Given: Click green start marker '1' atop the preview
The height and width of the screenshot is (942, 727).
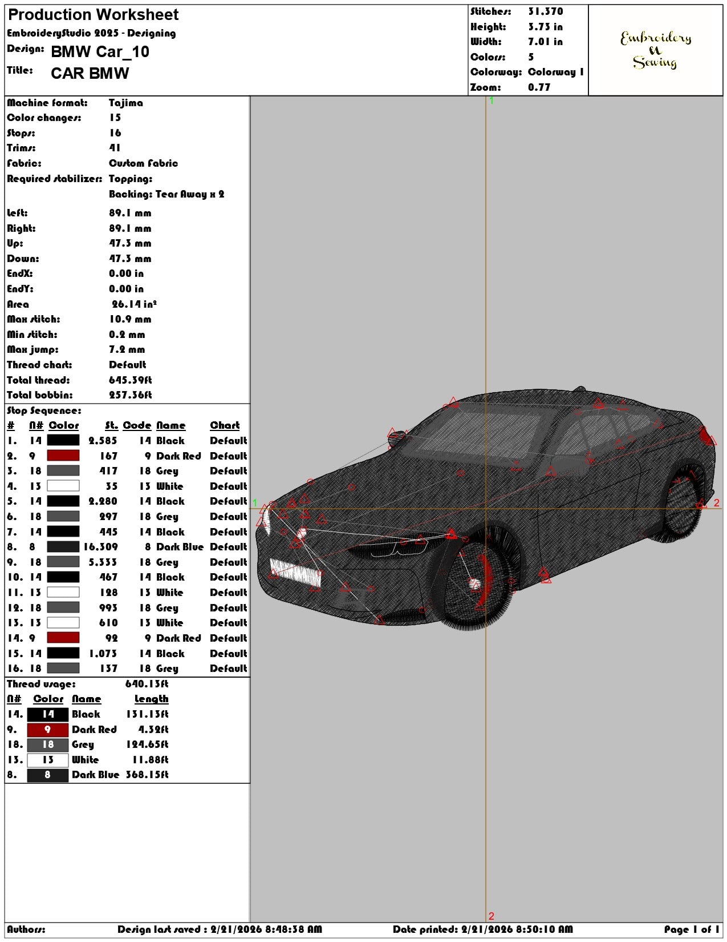Looking at the screenshot, I should tap(492, 100).
